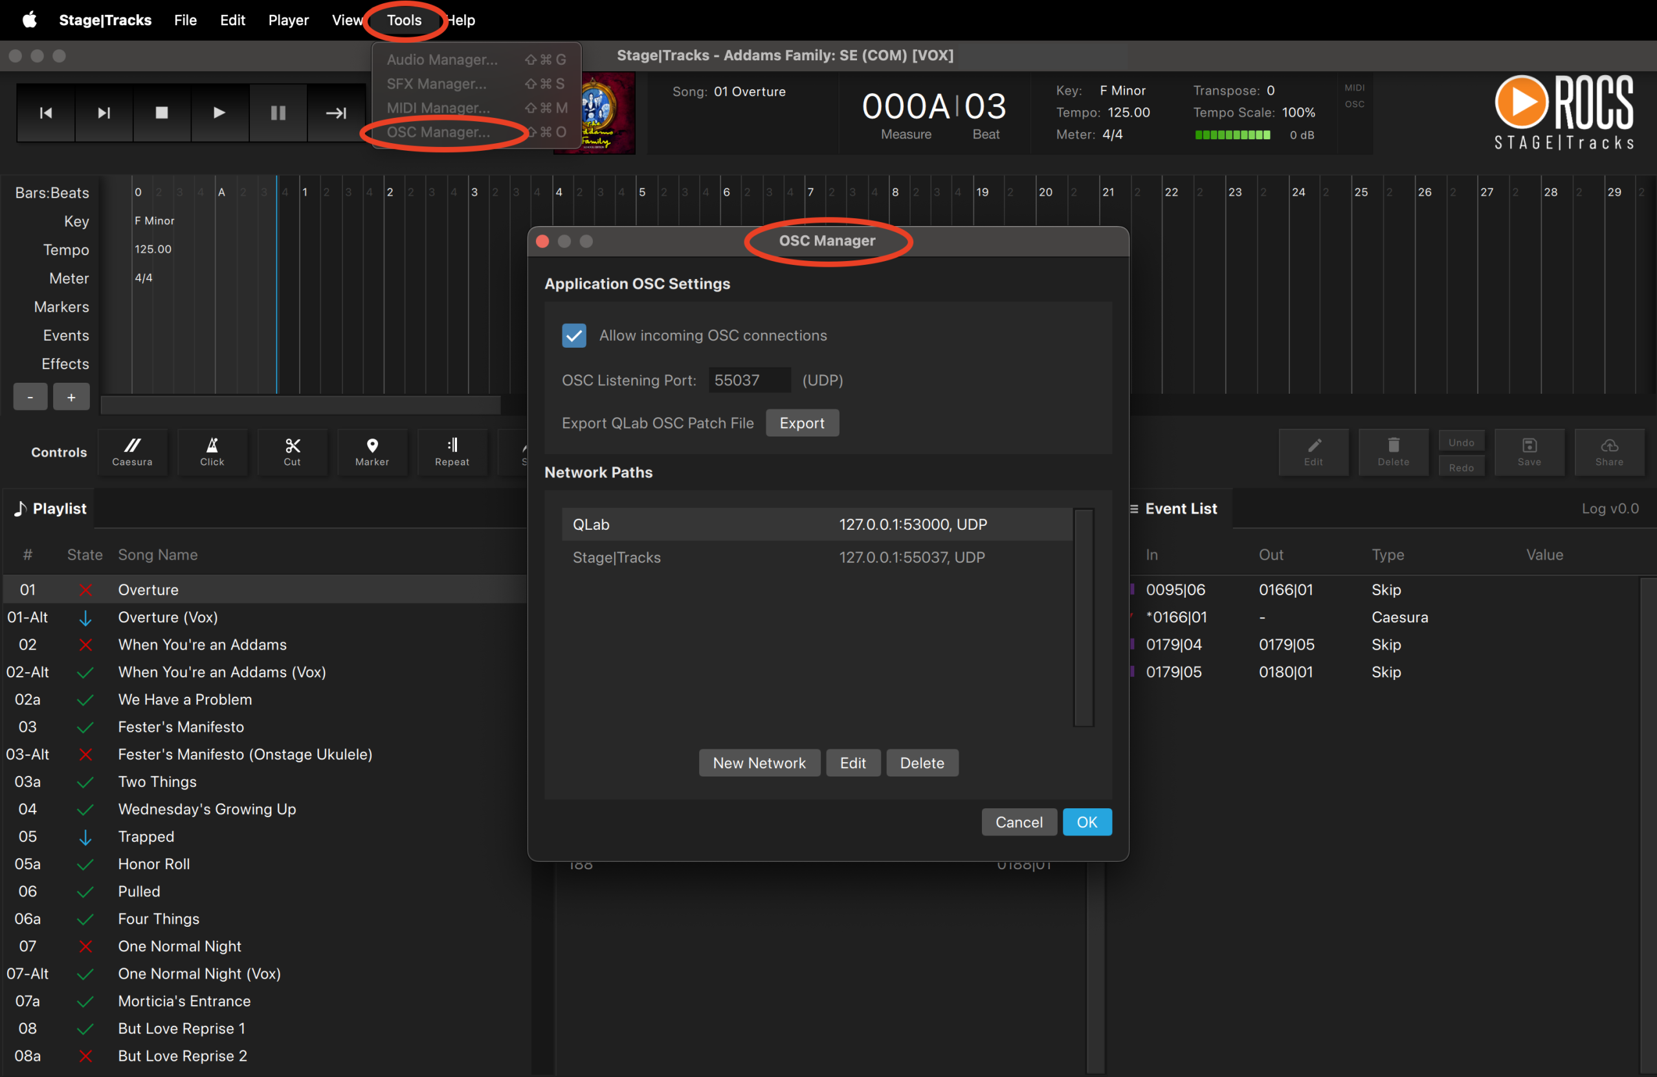Export the QLab OSC Patch File

[x=801, y=423]
